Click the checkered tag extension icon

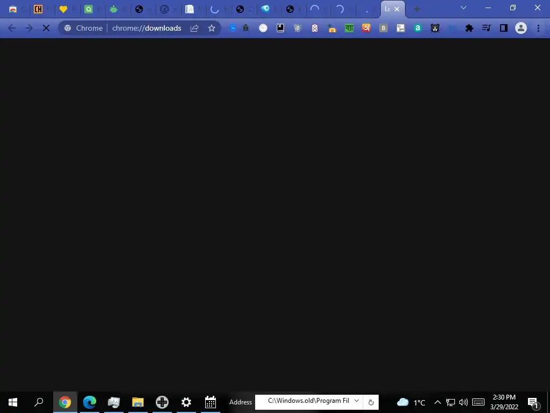tap(315, 28)
